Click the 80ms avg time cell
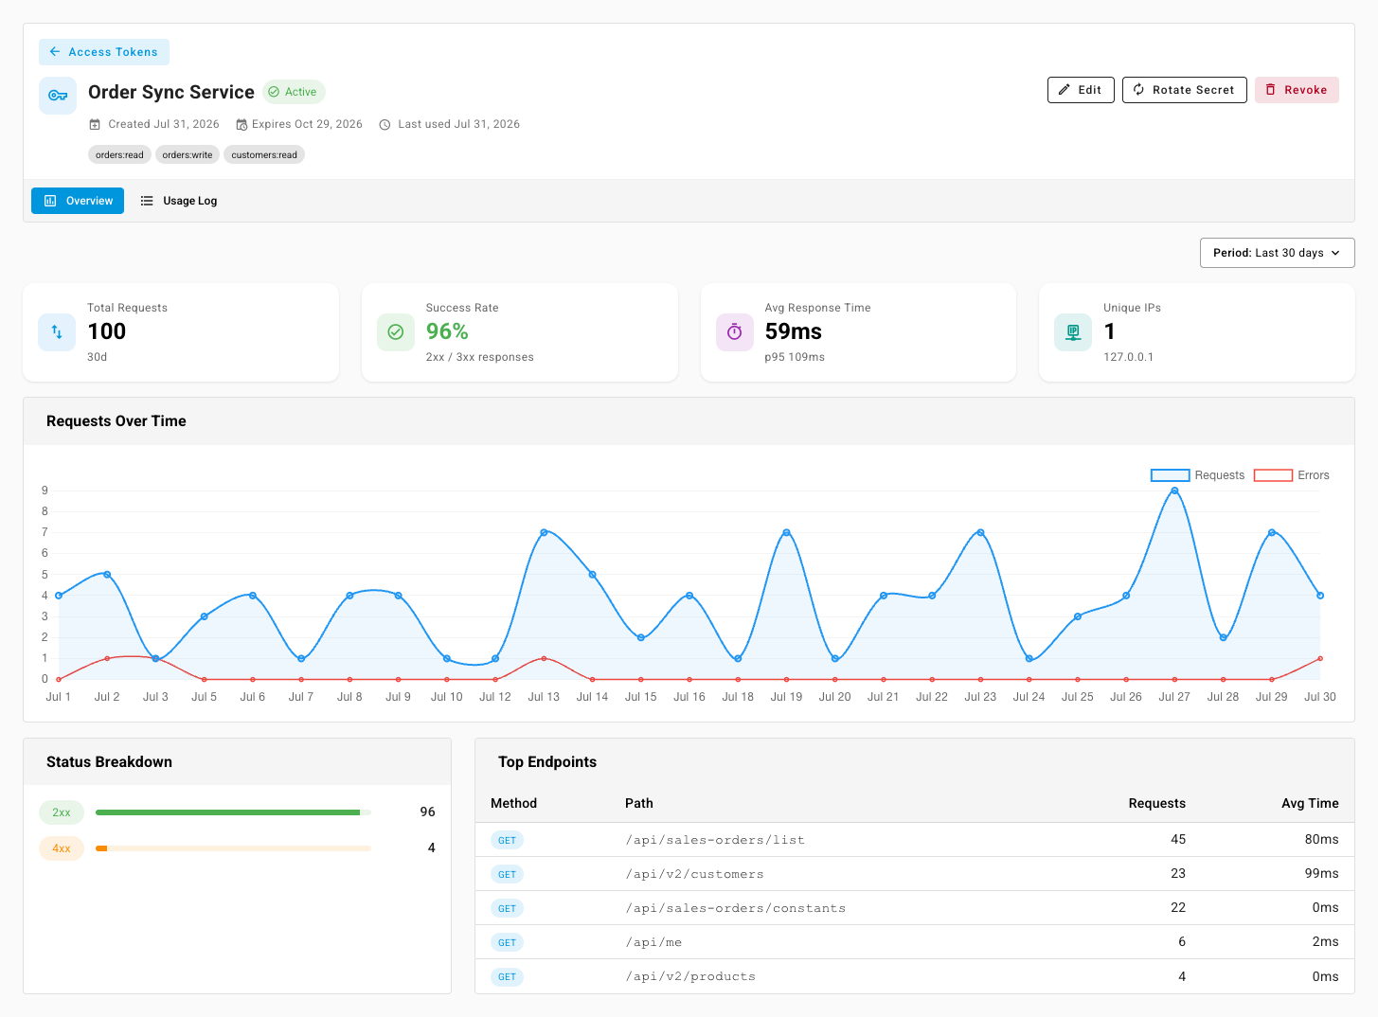This screenshot has height=1017, width=1378. point(1321,840)
